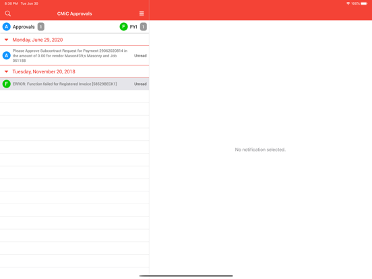Select the blue A Approvals icon in tab bar
This screenshot has width=372, height=279.
tap(7, 26)
